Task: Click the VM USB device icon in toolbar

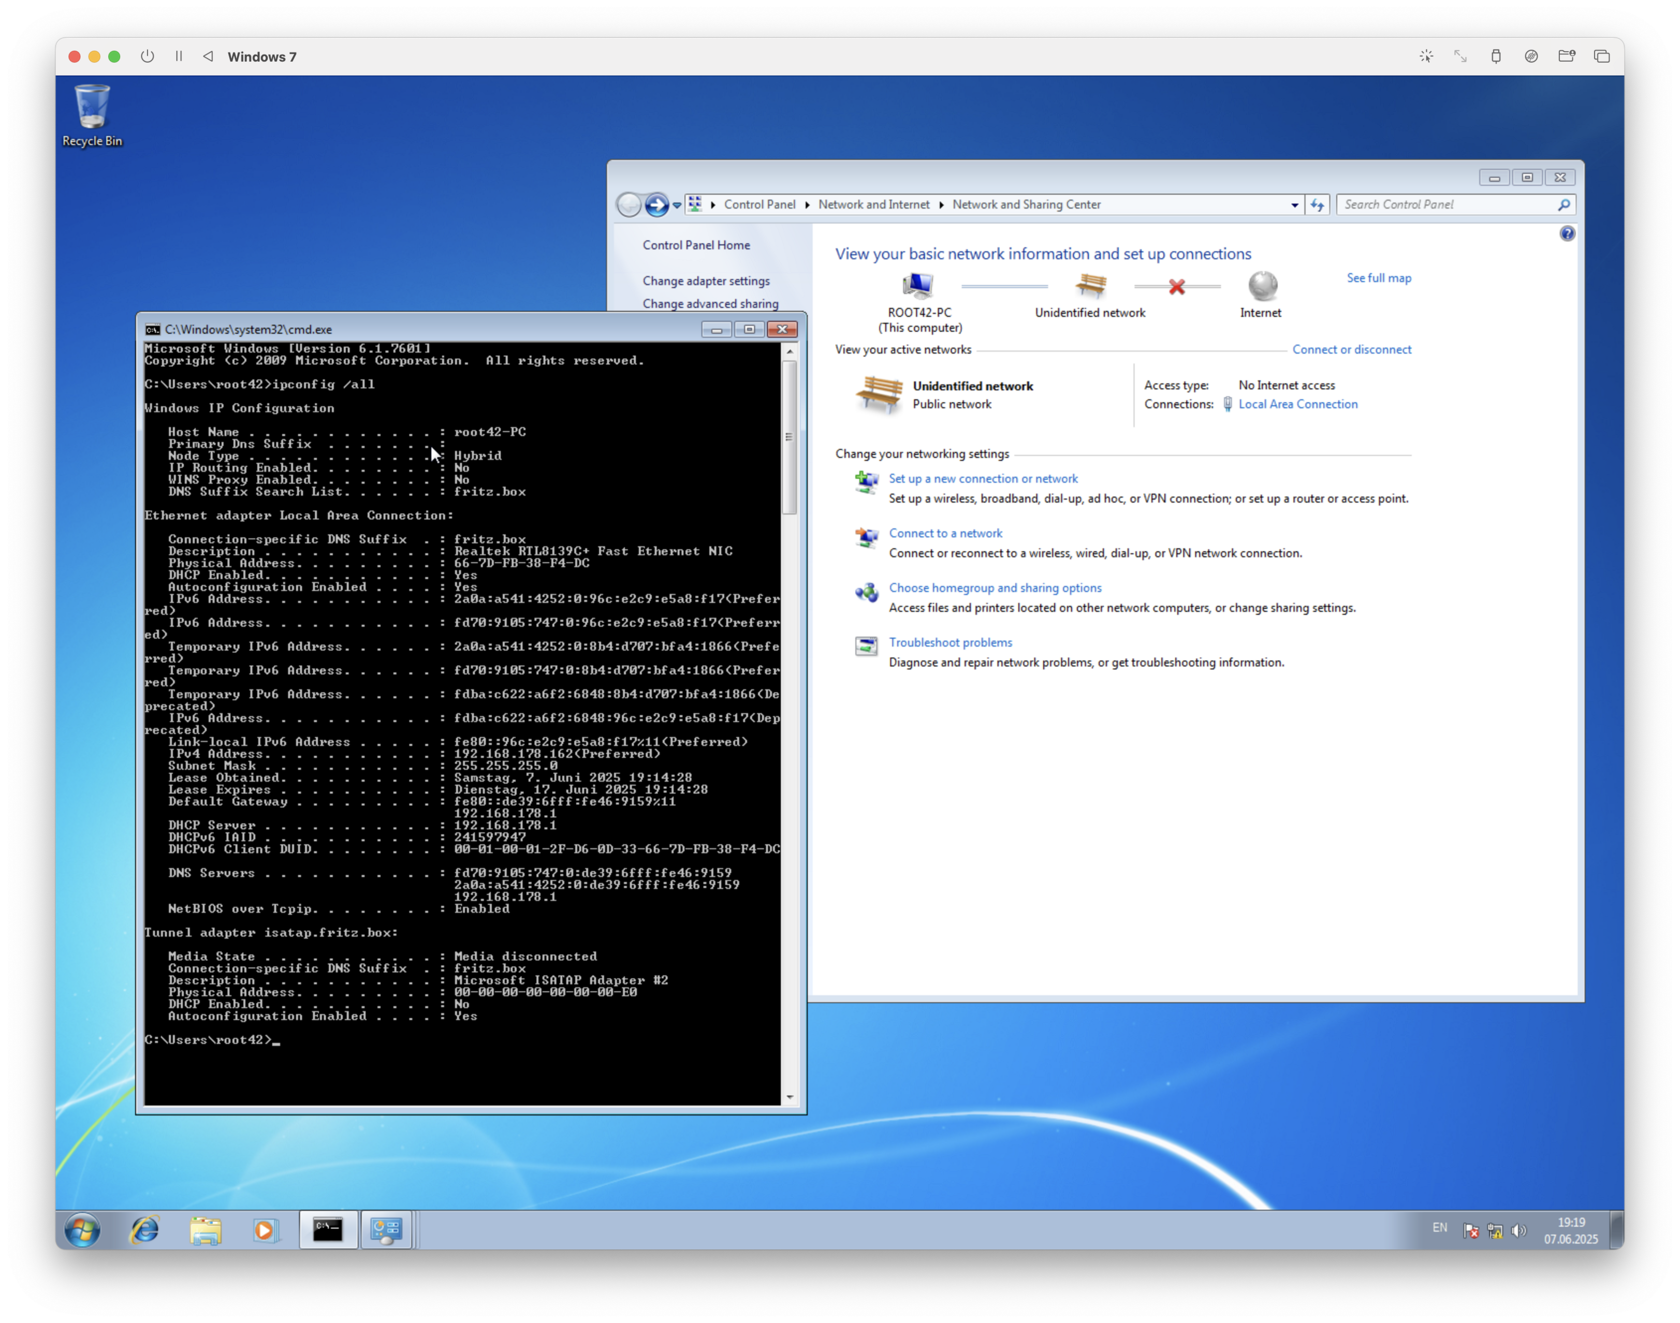Action: coord(1496,56)
